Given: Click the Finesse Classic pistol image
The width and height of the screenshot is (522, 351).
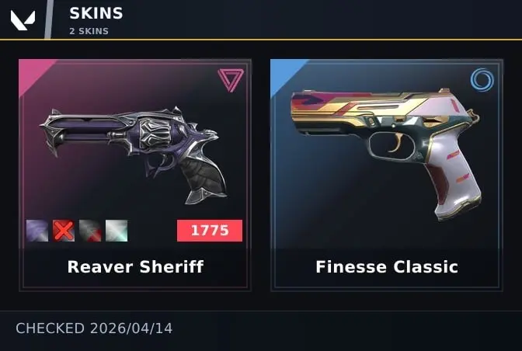Looking at the screenshot, I should coord(386,153).
